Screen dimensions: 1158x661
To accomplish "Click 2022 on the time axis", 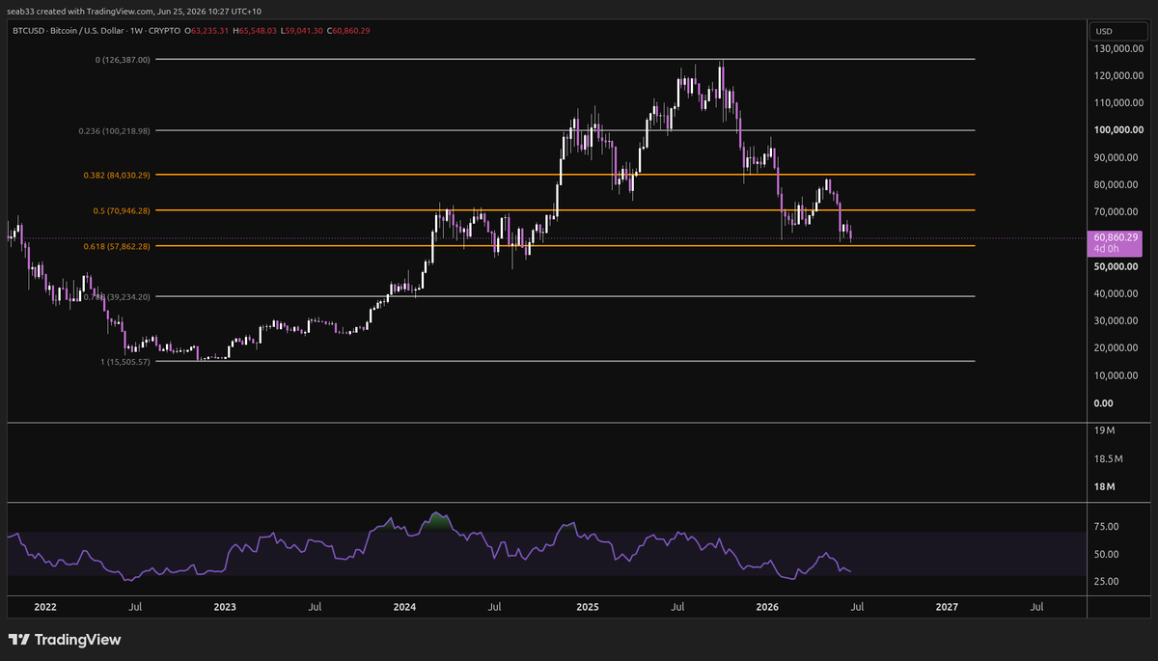I will [45, 607].
